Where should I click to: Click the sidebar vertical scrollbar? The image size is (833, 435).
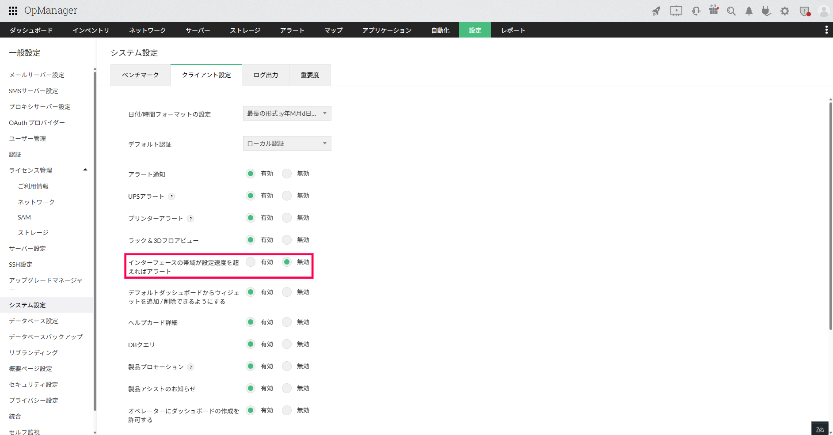[95, 241]
